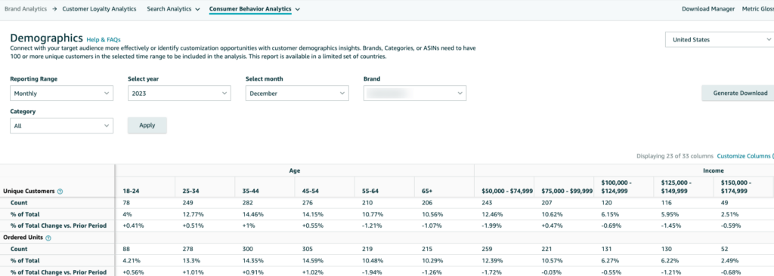Open the Select month December dropdown
Screen dimensions: 774x276
(x=297, y=94)
